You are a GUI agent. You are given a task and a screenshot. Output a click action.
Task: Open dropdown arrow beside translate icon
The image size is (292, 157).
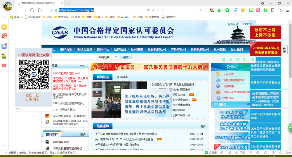point(231,10)
